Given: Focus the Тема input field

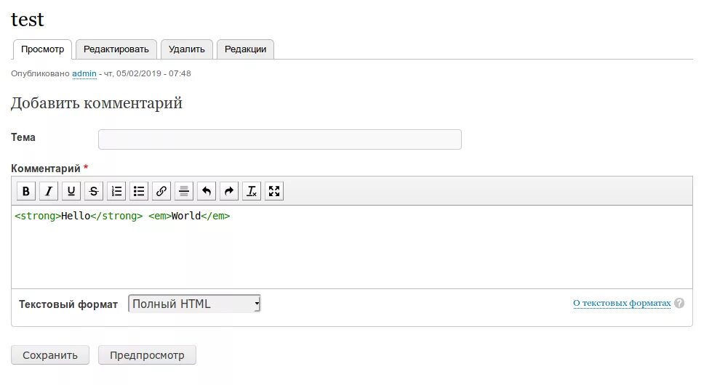Looking at the screenshot, I should point(280,139).
